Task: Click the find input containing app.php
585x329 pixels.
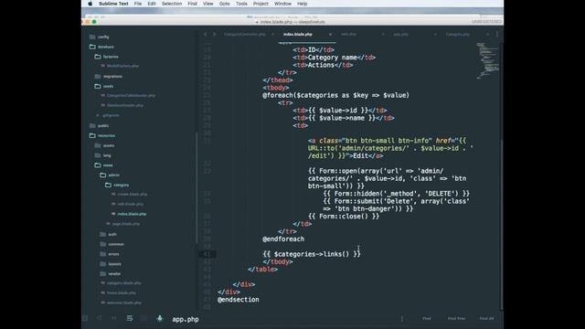Action: (283, 319)
